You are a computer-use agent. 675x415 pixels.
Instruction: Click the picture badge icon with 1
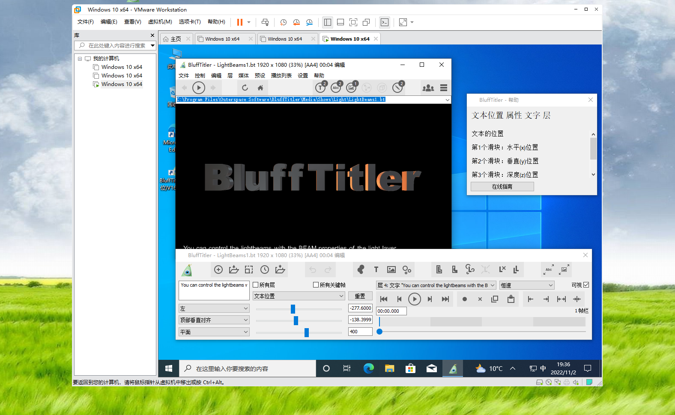click(352, 87)
